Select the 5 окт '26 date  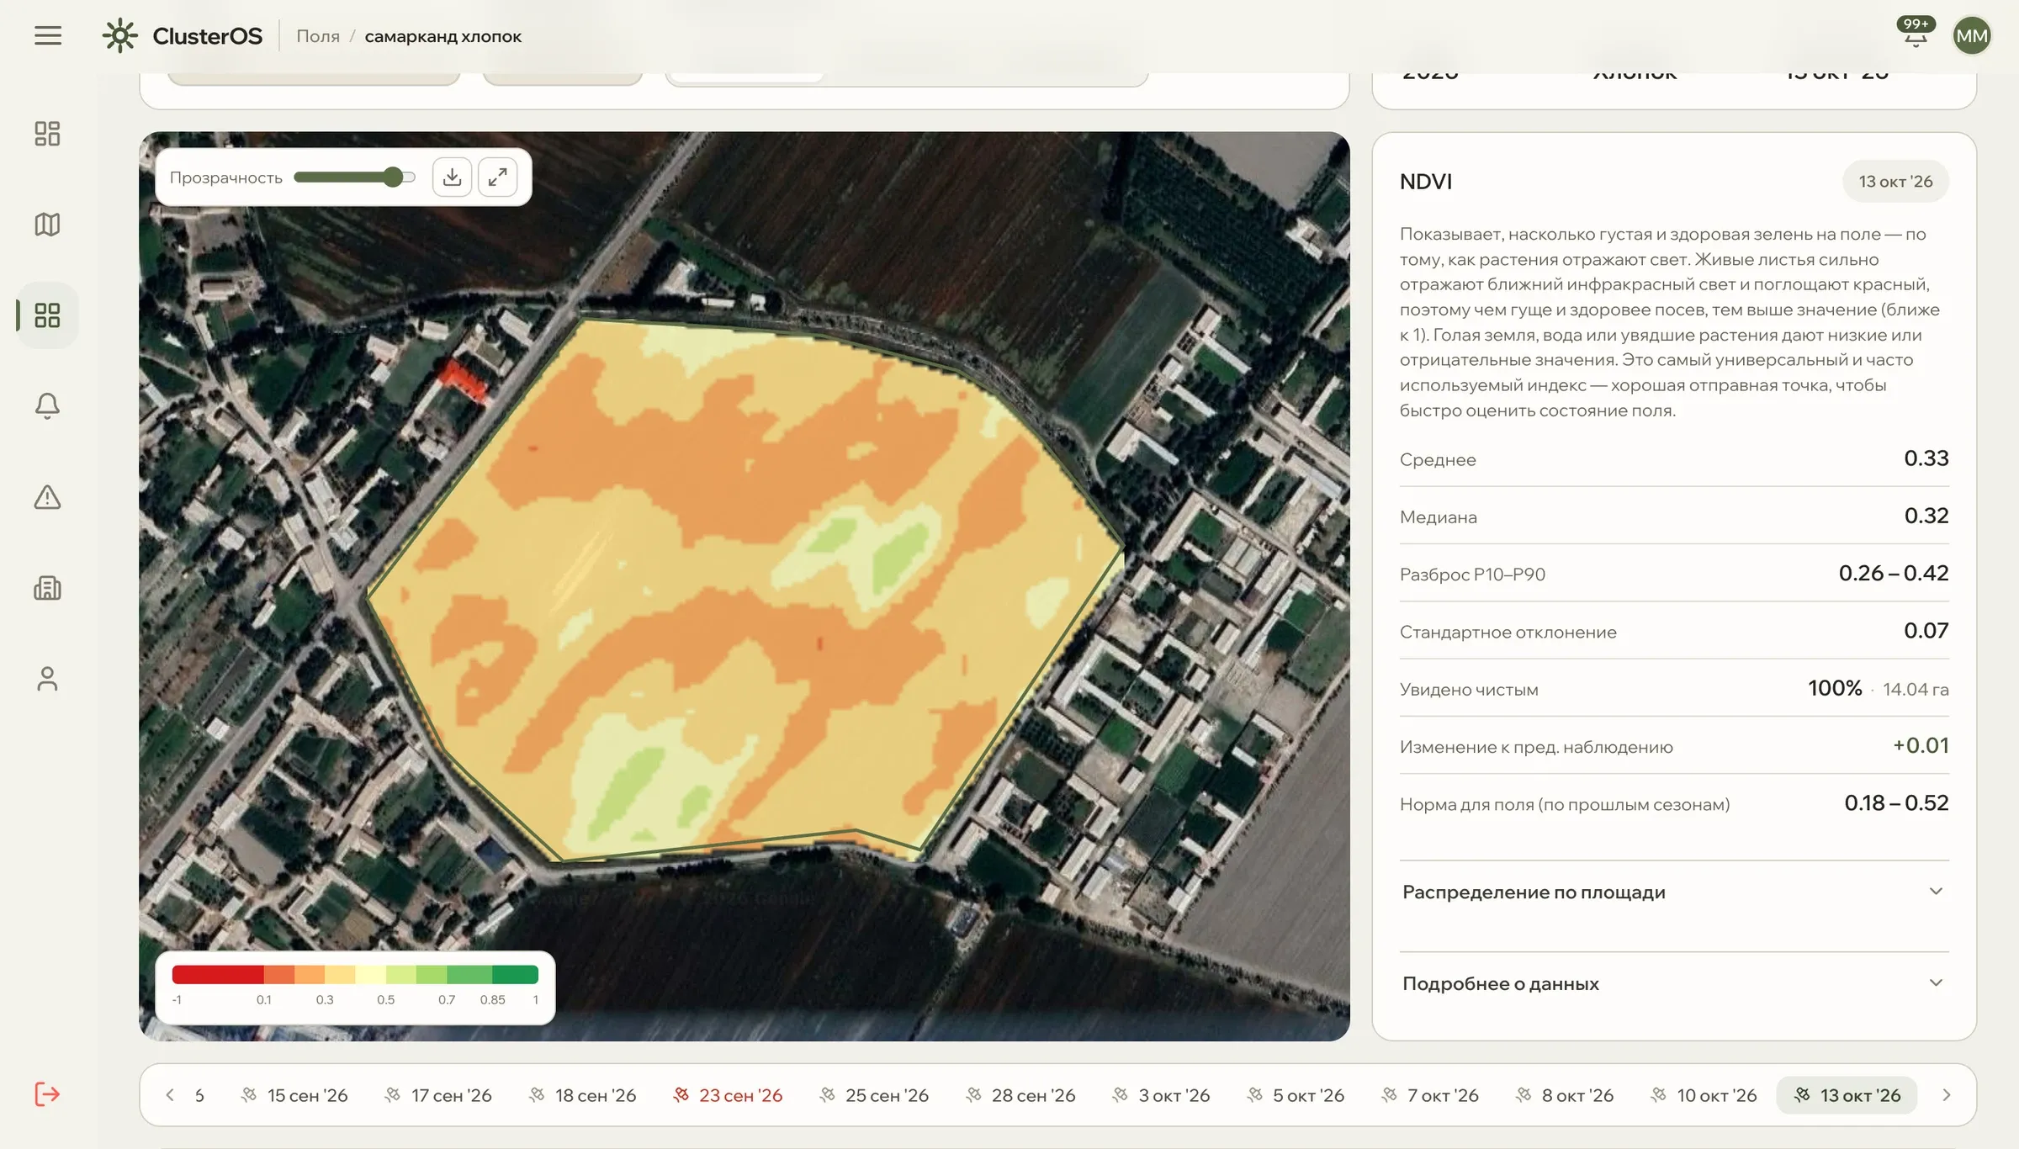click(1296, 1094)
